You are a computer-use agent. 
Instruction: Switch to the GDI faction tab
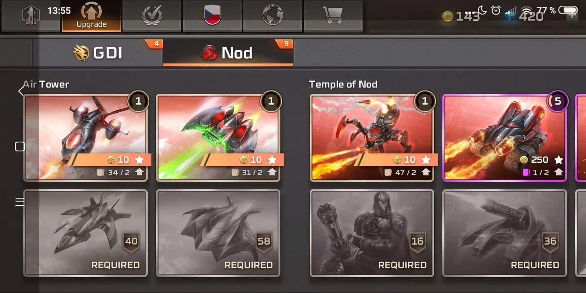click(x=98, y=53)
